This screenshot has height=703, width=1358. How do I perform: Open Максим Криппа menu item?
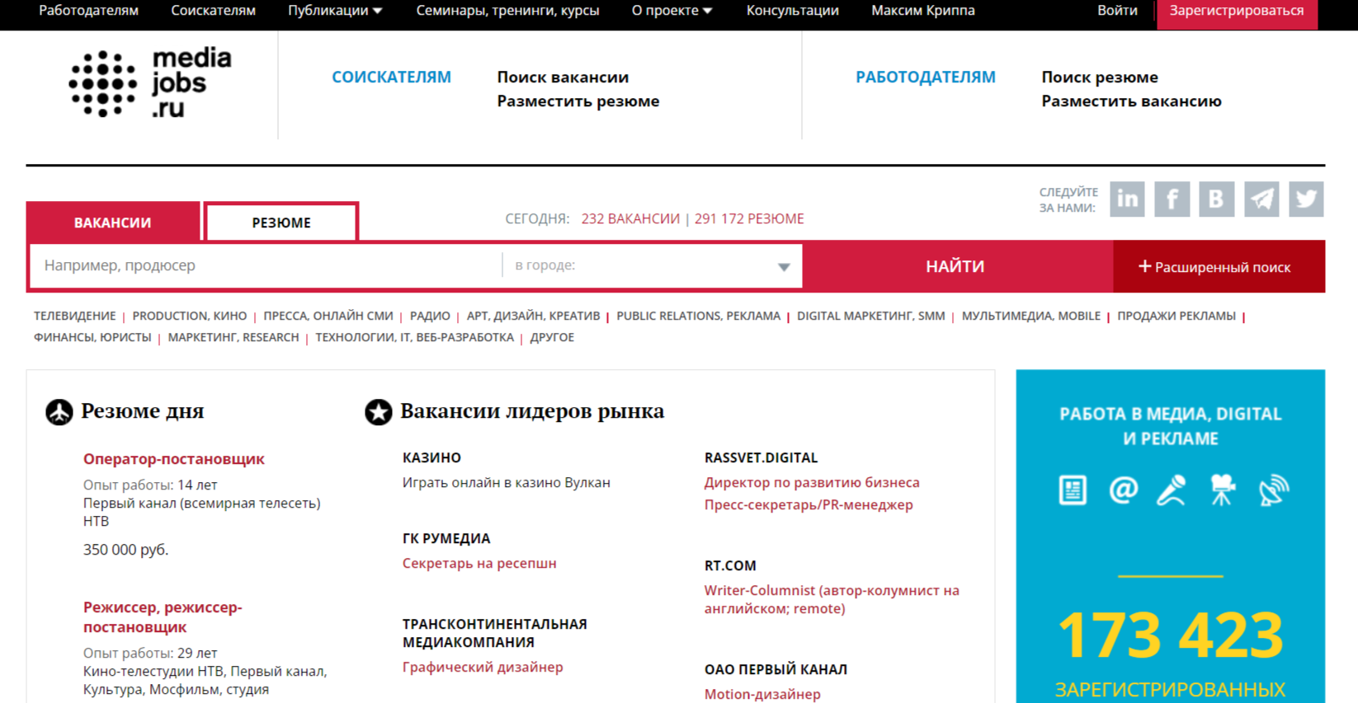pos(923,11)
